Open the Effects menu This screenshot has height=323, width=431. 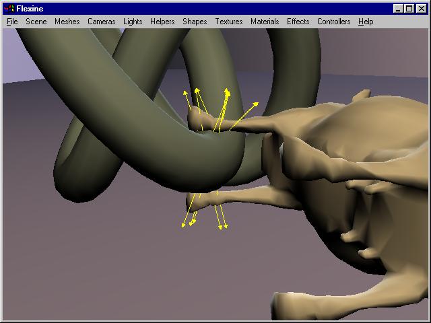298,22
